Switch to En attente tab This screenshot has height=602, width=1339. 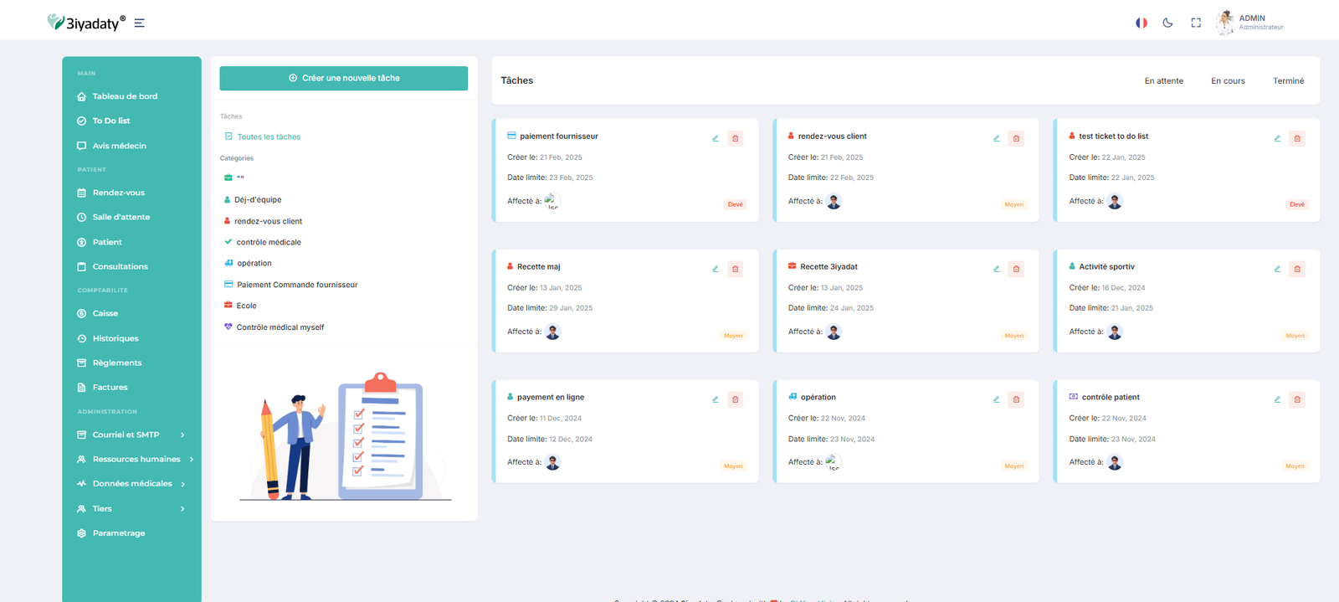(1163, 81)
